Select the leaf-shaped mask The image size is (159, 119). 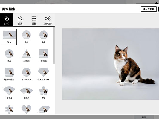[44, 109]
